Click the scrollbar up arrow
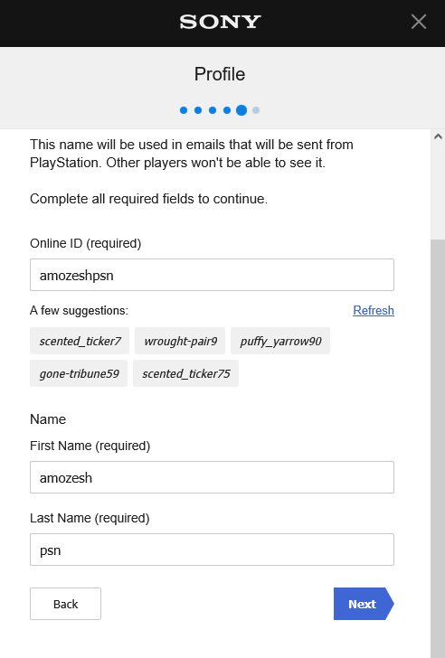The height and width of the screenshot is (658, 445). coord(438,136)
